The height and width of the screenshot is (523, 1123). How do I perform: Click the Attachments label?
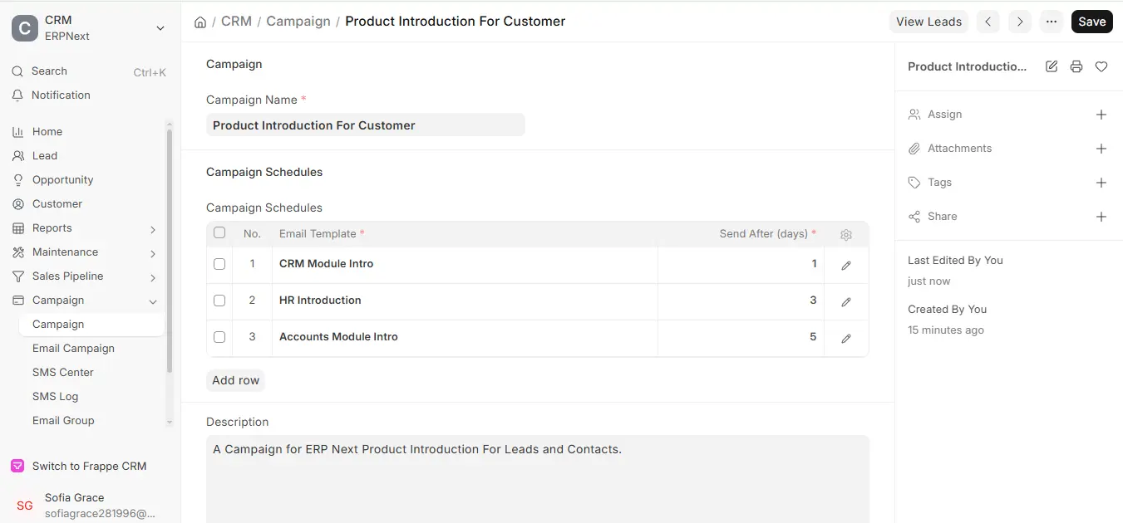(x=959, y=149)
